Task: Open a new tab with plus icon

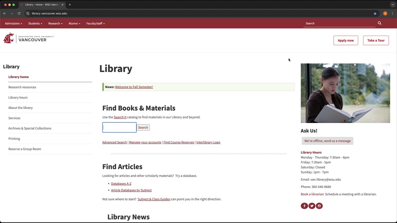Action: pos(70,5)
